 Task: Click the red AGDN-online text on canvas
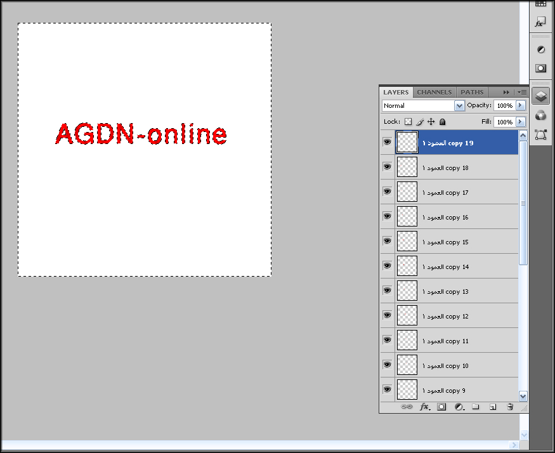click(141, 134)
